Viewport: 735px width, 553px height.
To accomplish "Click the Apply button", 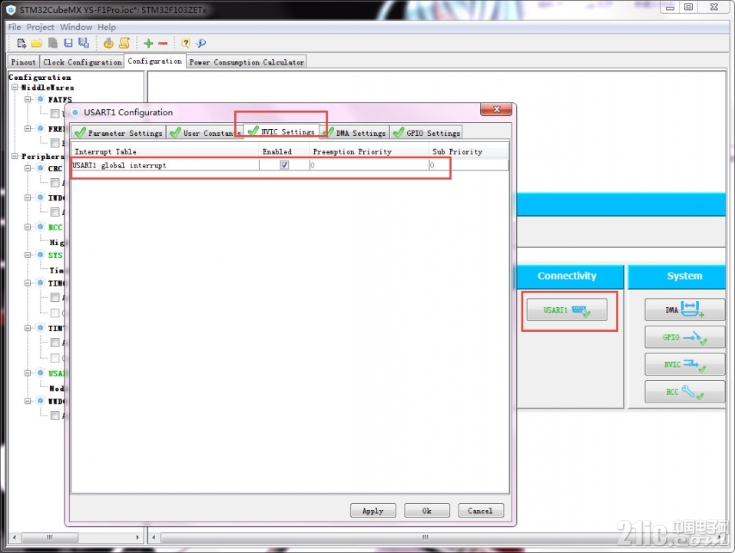I will click(x=372, y=510).
